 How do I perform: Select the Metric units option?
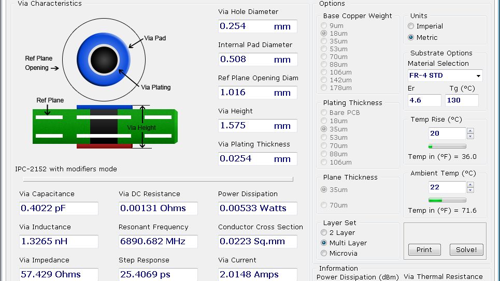point(411,38)
